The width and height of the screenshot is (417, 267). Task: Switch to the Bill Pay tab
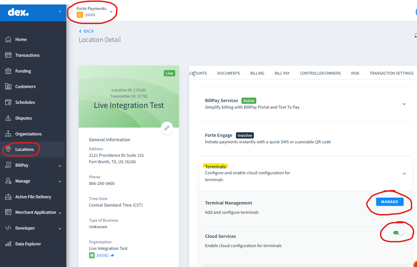coord(282,73)
